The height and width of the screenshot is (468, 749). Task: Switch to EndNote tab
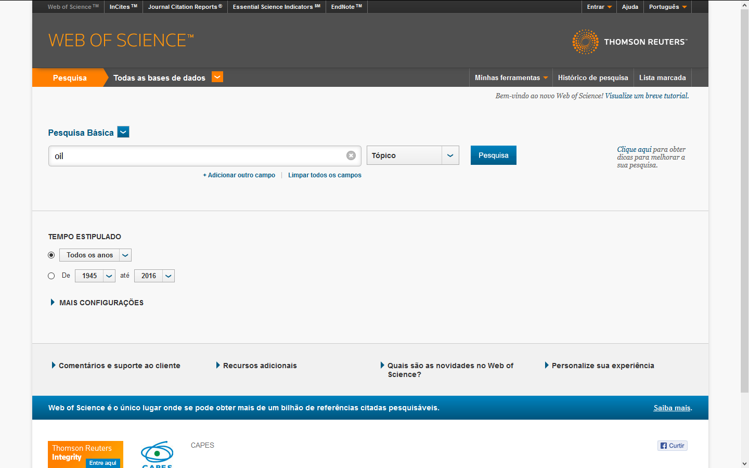pyautogui.click(x=346, y=7)
